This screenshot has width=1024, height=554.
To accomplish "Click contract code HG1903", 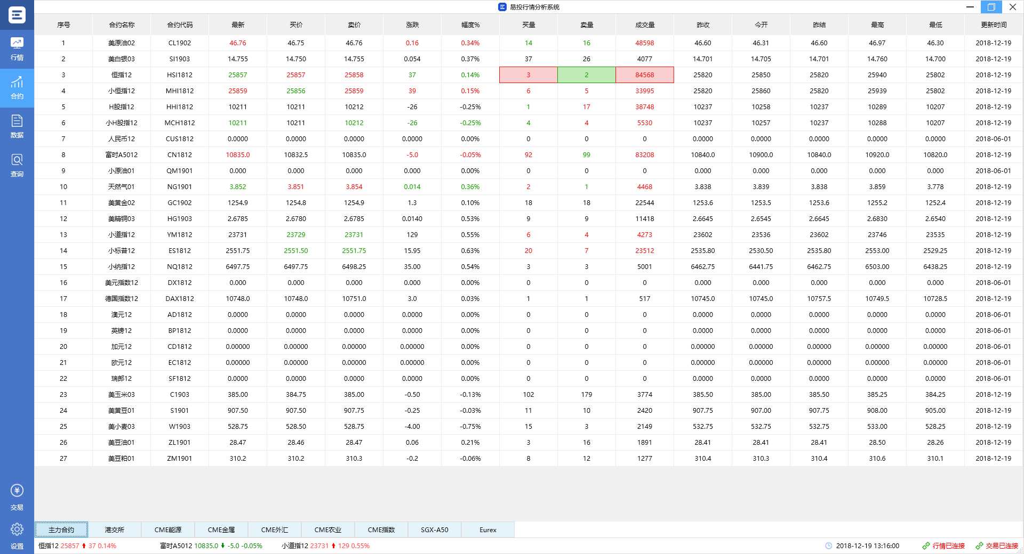I will 180,218.
